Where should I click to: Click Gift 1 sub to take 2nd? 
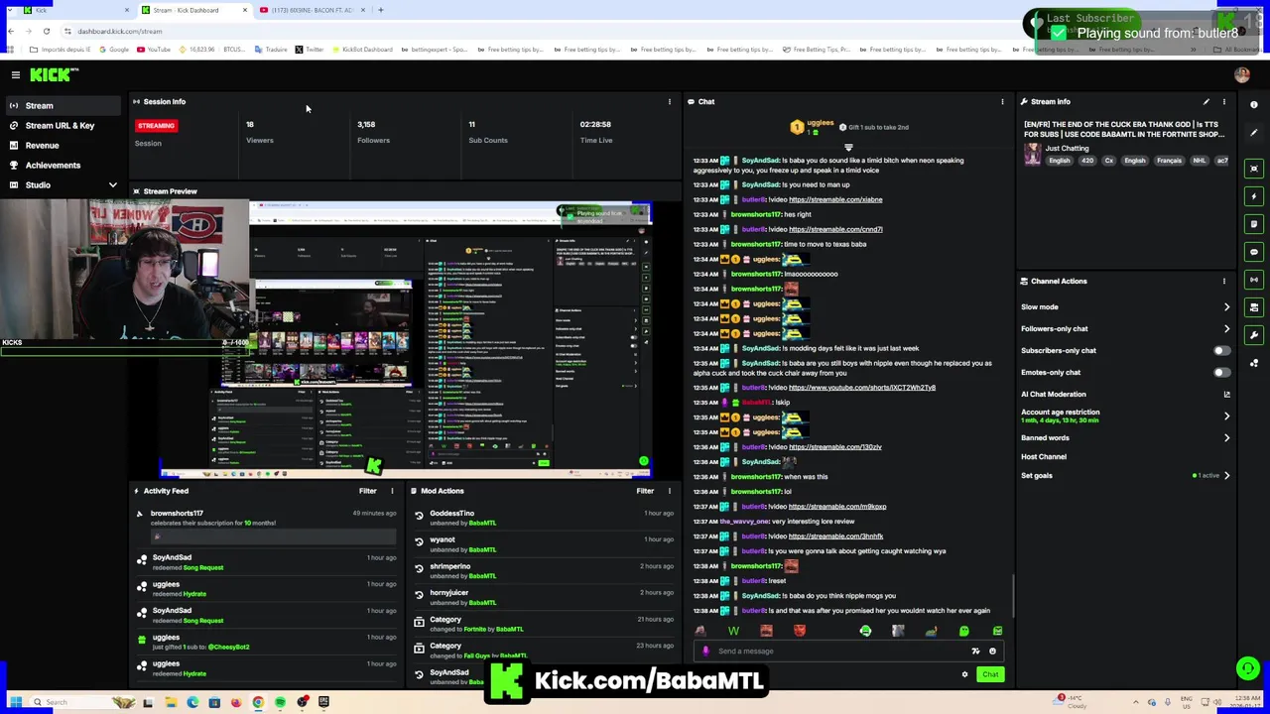point(873,127)
